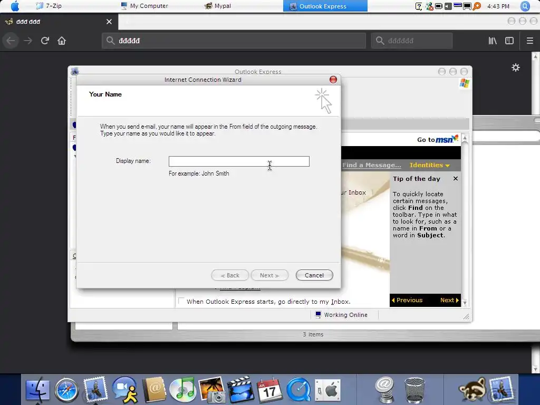The height and width of the screenshot is (405, 540).
Task: Click the Next wizard button
Action: (x=269, y=275)
